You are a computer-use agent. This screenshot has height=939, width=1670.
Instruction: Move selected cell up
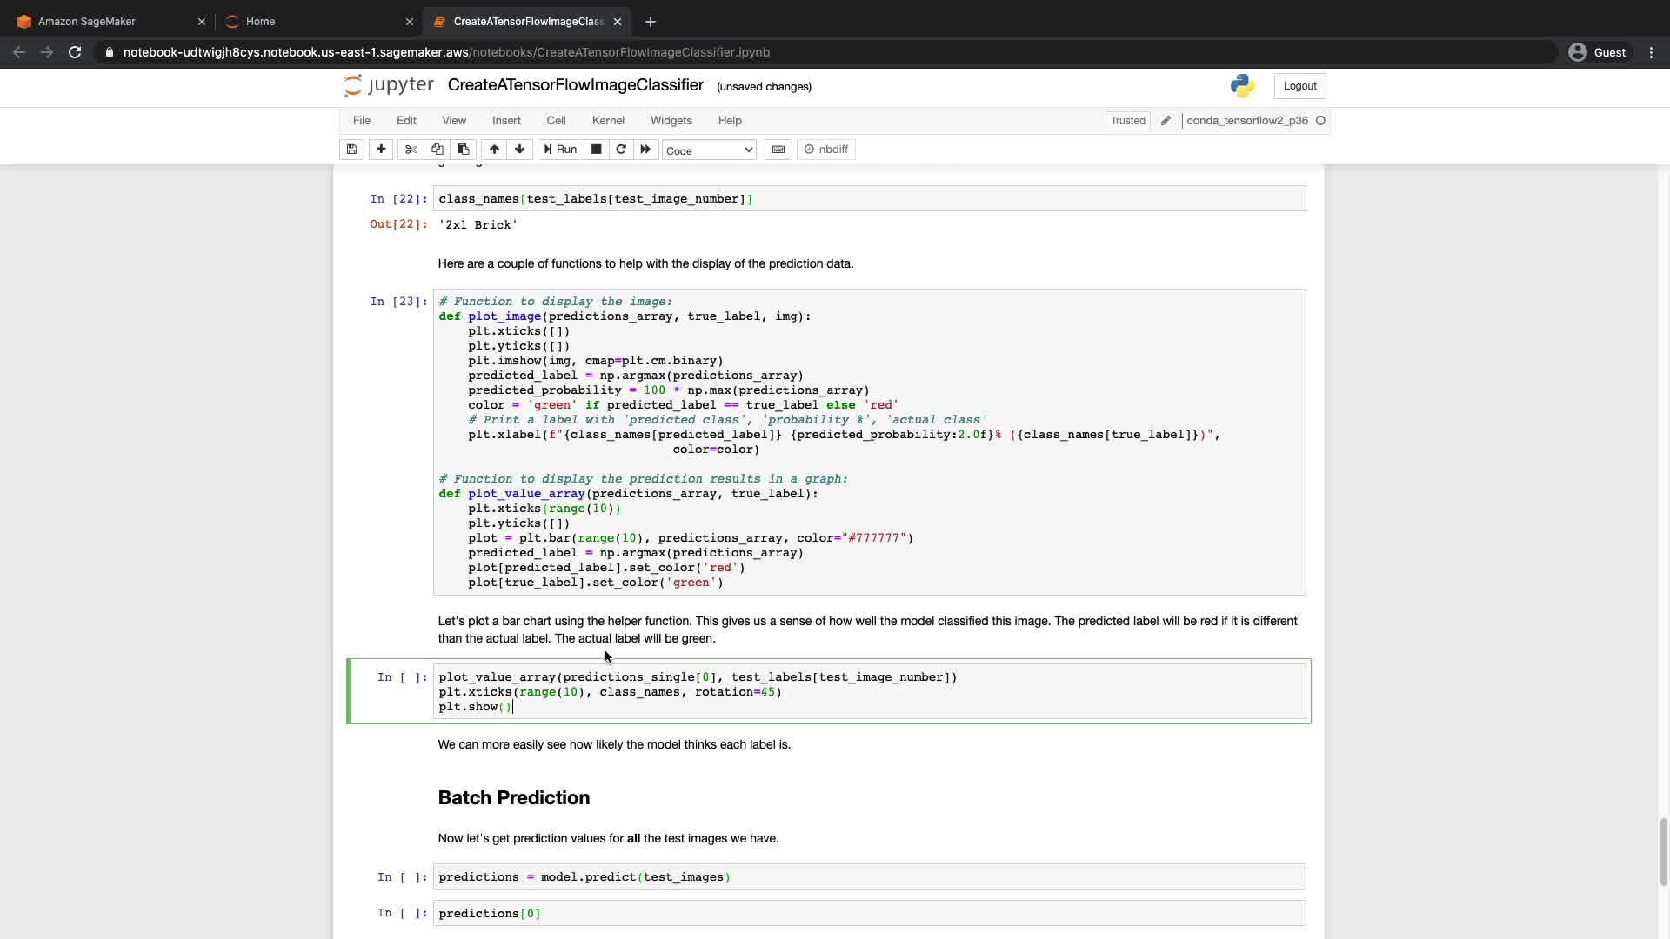point(494,150)
